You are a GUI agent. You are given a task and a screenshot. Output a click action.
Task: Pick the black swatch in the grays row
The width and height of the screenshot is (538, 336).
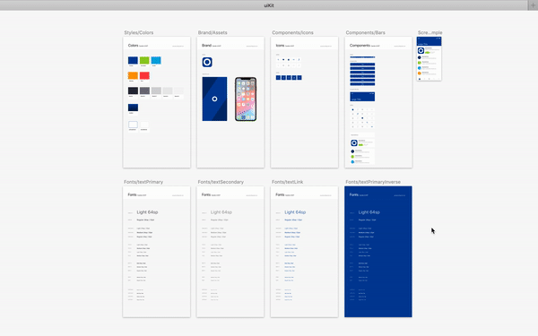133,90
